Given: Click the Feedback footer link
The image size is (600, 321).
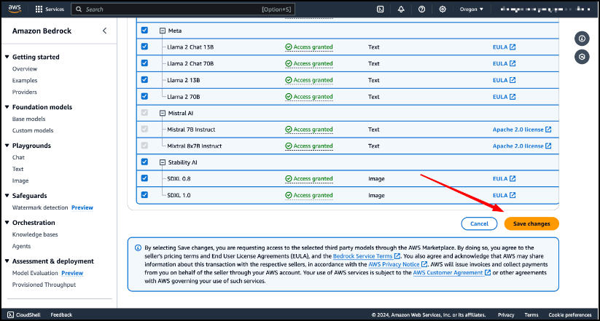Looking at the screenshot, I should coord(61,315).
